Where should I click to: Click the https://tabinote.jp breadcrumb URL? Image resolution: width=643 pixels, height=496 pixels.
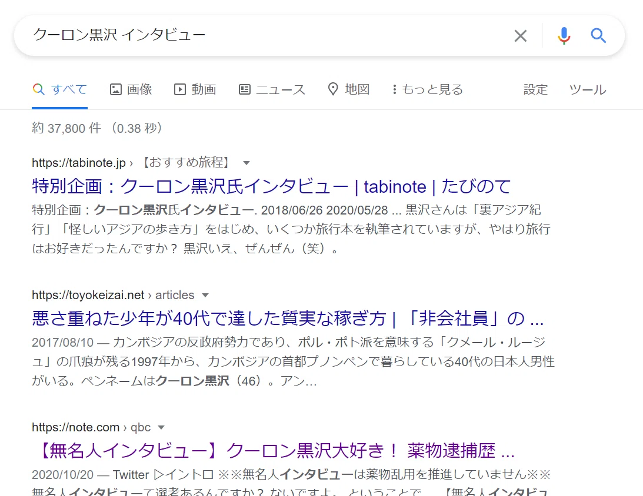[x=79, y=163]
